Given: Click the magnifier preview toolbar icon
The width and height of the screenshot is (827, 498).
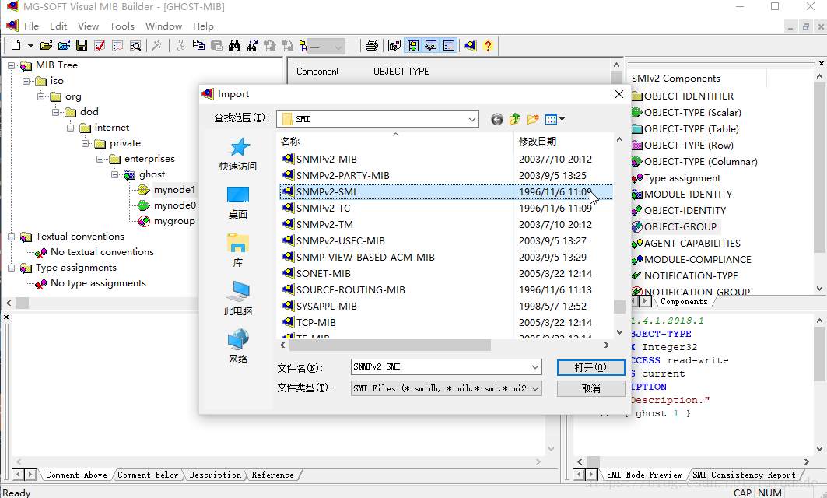Looking at the screenshot, I should 135,45.
